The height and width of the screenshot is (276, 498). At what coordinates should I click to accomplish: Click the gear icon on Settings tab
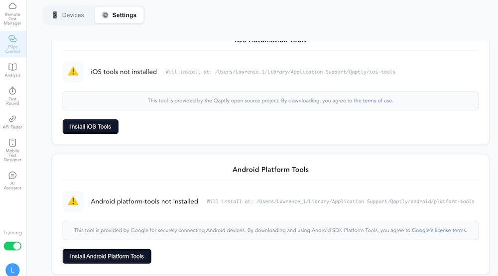point(105,15)
